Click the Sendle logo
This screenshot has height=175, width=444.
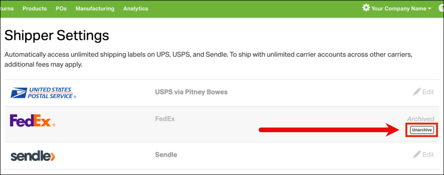coord(33,155)
